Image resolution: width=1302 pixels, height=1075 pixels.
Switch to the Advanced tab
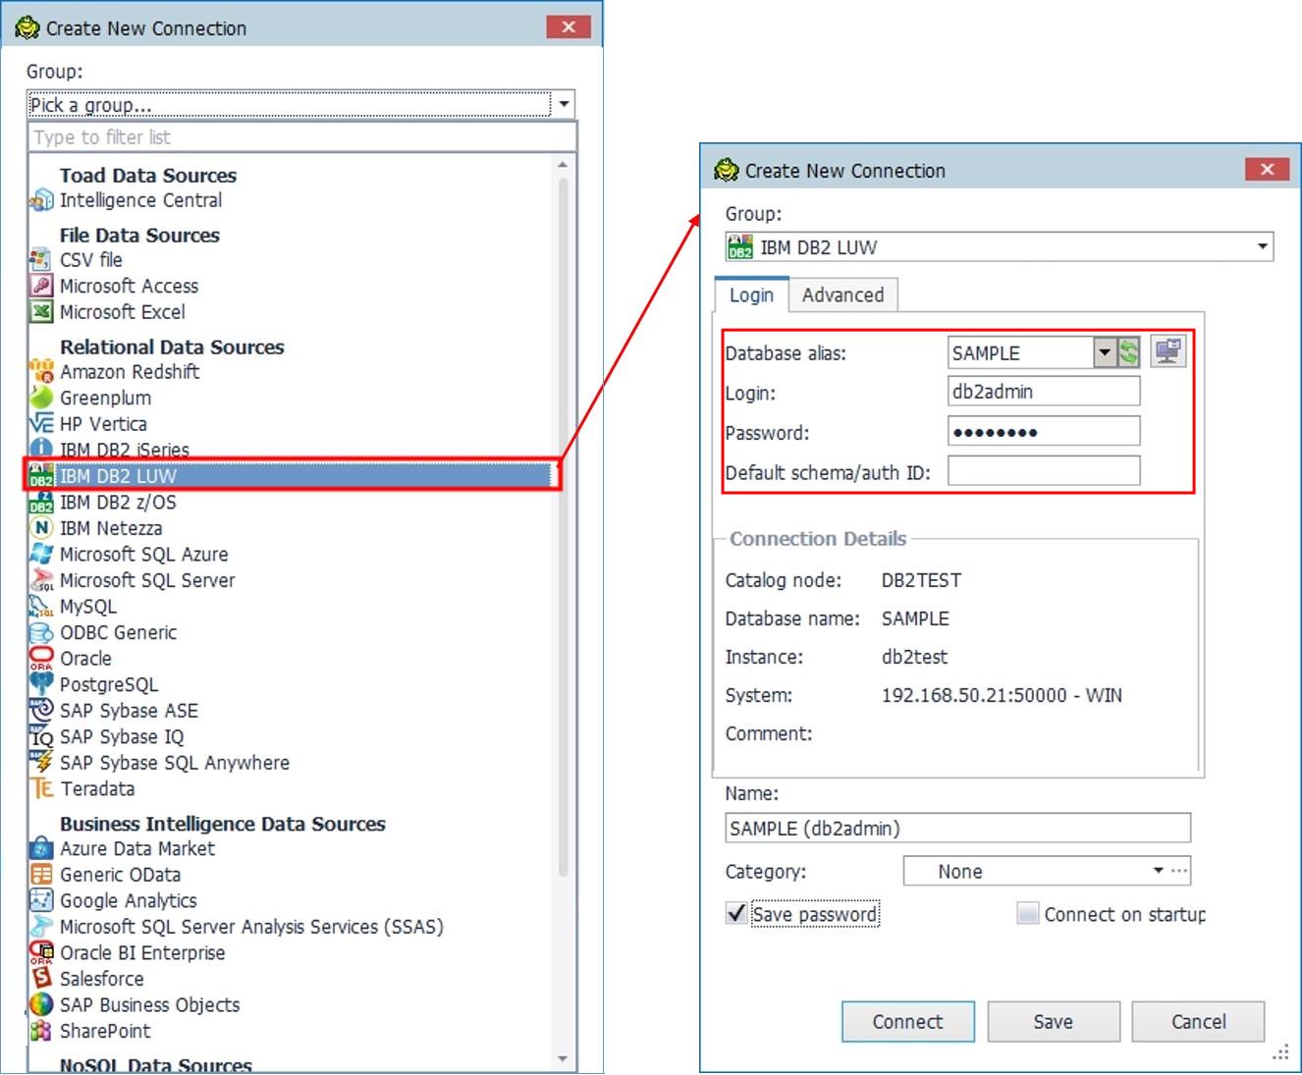pos(842,295)
